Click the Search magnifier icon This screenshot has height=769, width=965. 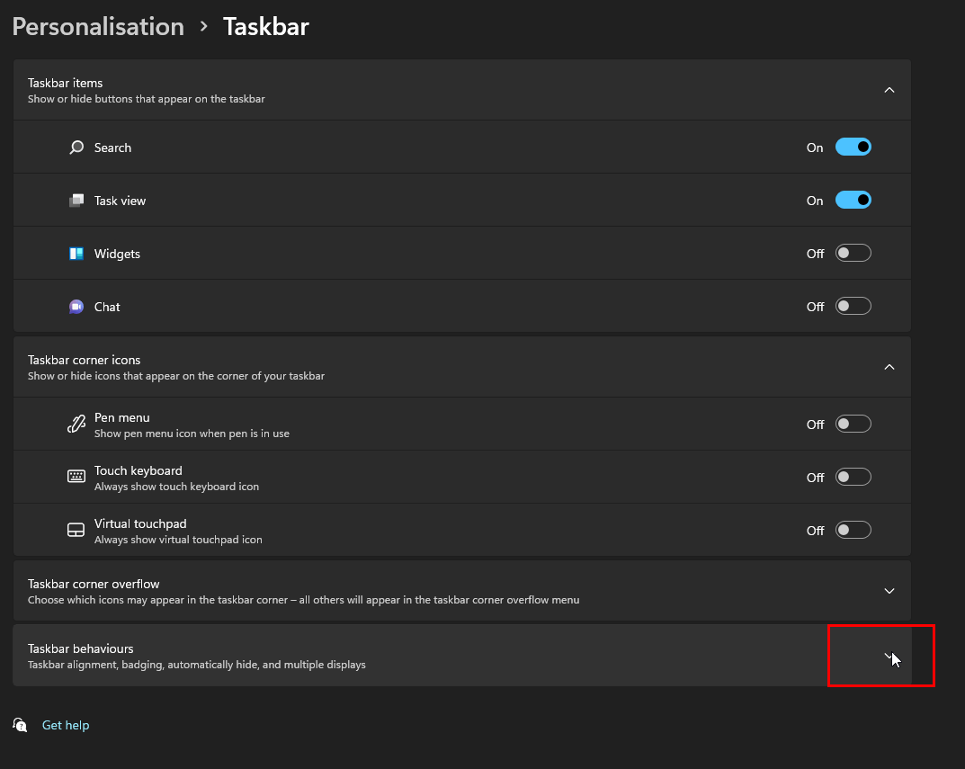(76, 147)
